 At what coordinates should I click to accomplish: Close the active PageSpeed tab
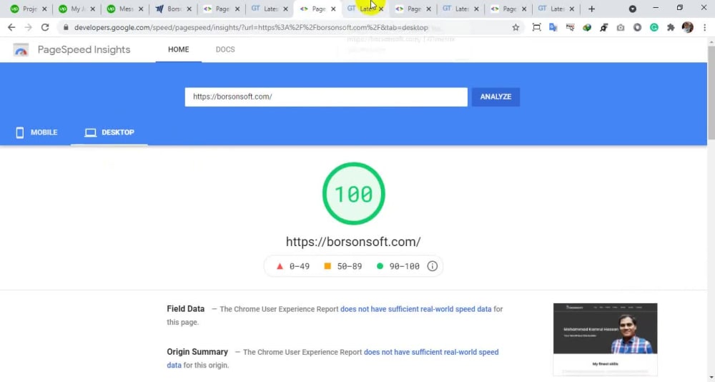pyautogui.click(x=333, y=9)
